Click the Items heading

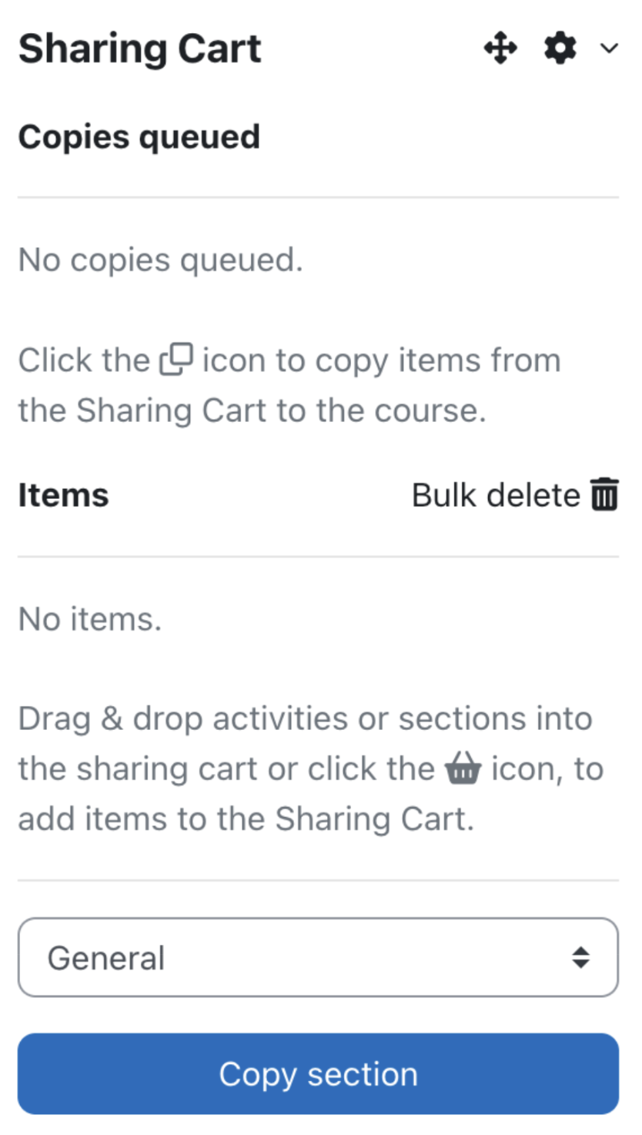[x=63, y=494]
